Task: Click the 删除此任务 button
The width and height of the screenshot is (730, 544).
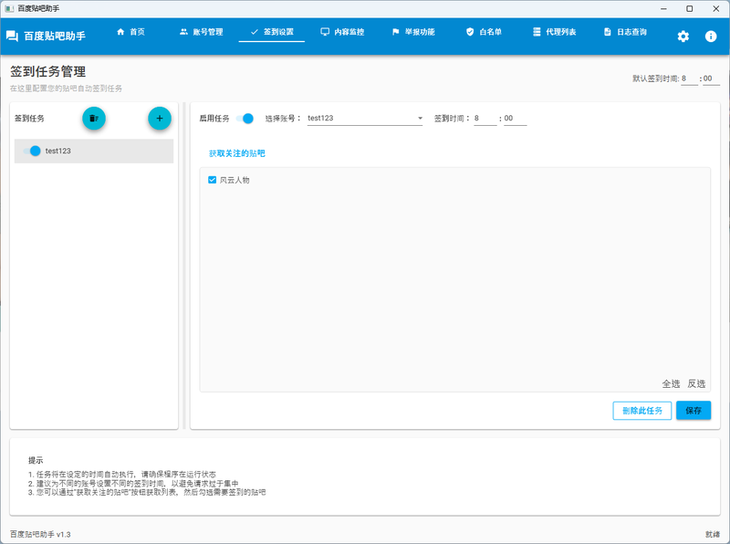Action: click(642, 411)
